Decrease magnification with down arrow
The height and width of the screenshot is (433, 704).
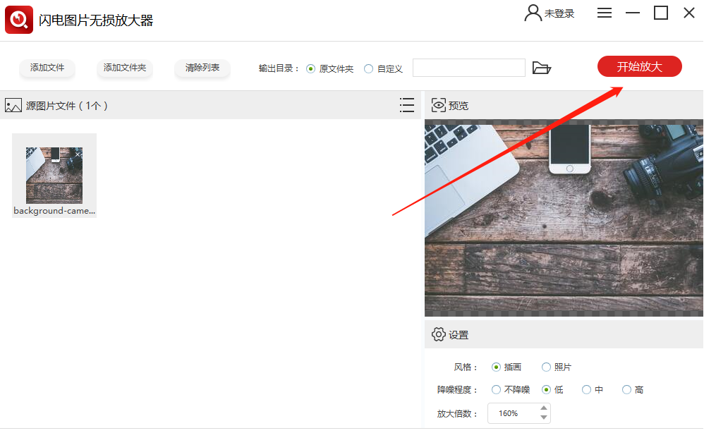544,417
